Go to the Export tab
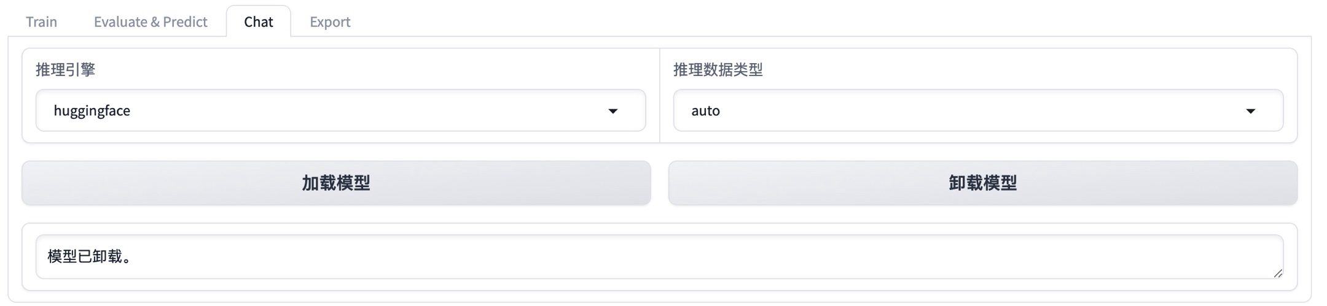This screenshot has width=1327, height=306. (330, 21)
